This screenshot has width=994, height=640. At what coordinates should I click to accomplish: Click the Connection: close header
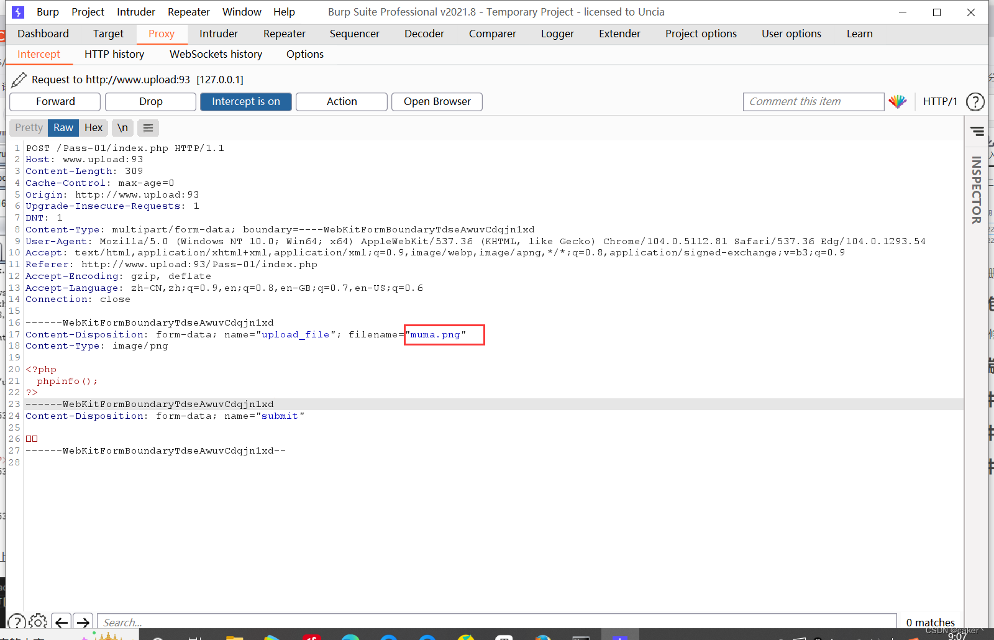point(78,299)
